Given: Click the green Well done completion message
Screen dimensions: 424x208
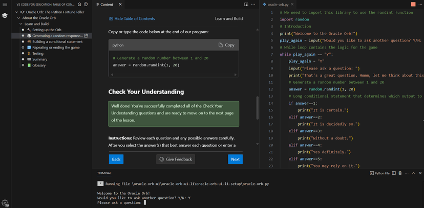Looking at the screenshot, I should coord(174,113).
